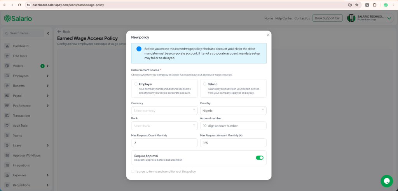
Task: Expand the Leave menu chevron
Action: pyautogui.click(x=47, y=145)
